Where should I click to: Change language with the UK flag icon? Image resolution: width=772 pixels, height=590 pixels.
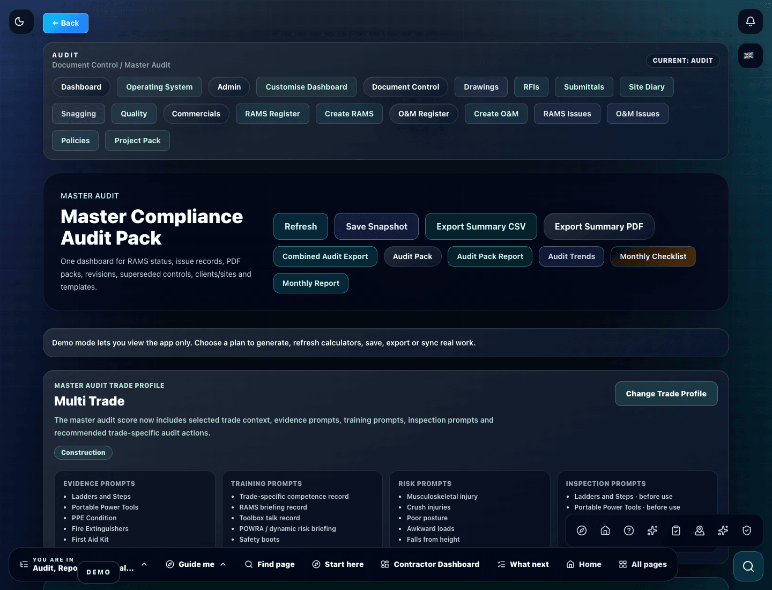click(x=751, y=56)
